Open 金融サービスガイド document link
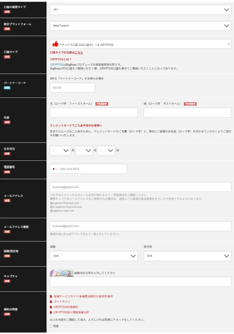 (x=83, y=296)
